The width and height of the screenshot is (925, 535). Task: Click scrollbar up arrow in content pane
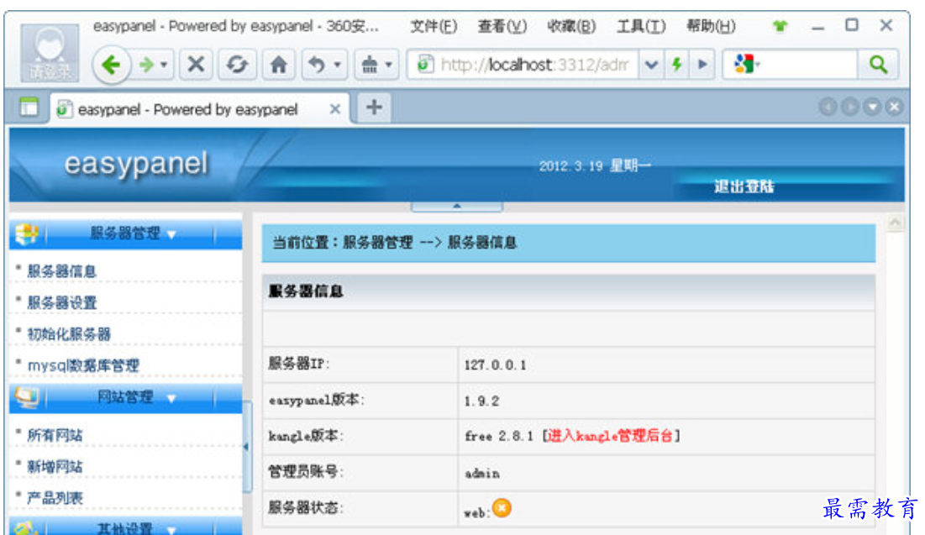895,223
